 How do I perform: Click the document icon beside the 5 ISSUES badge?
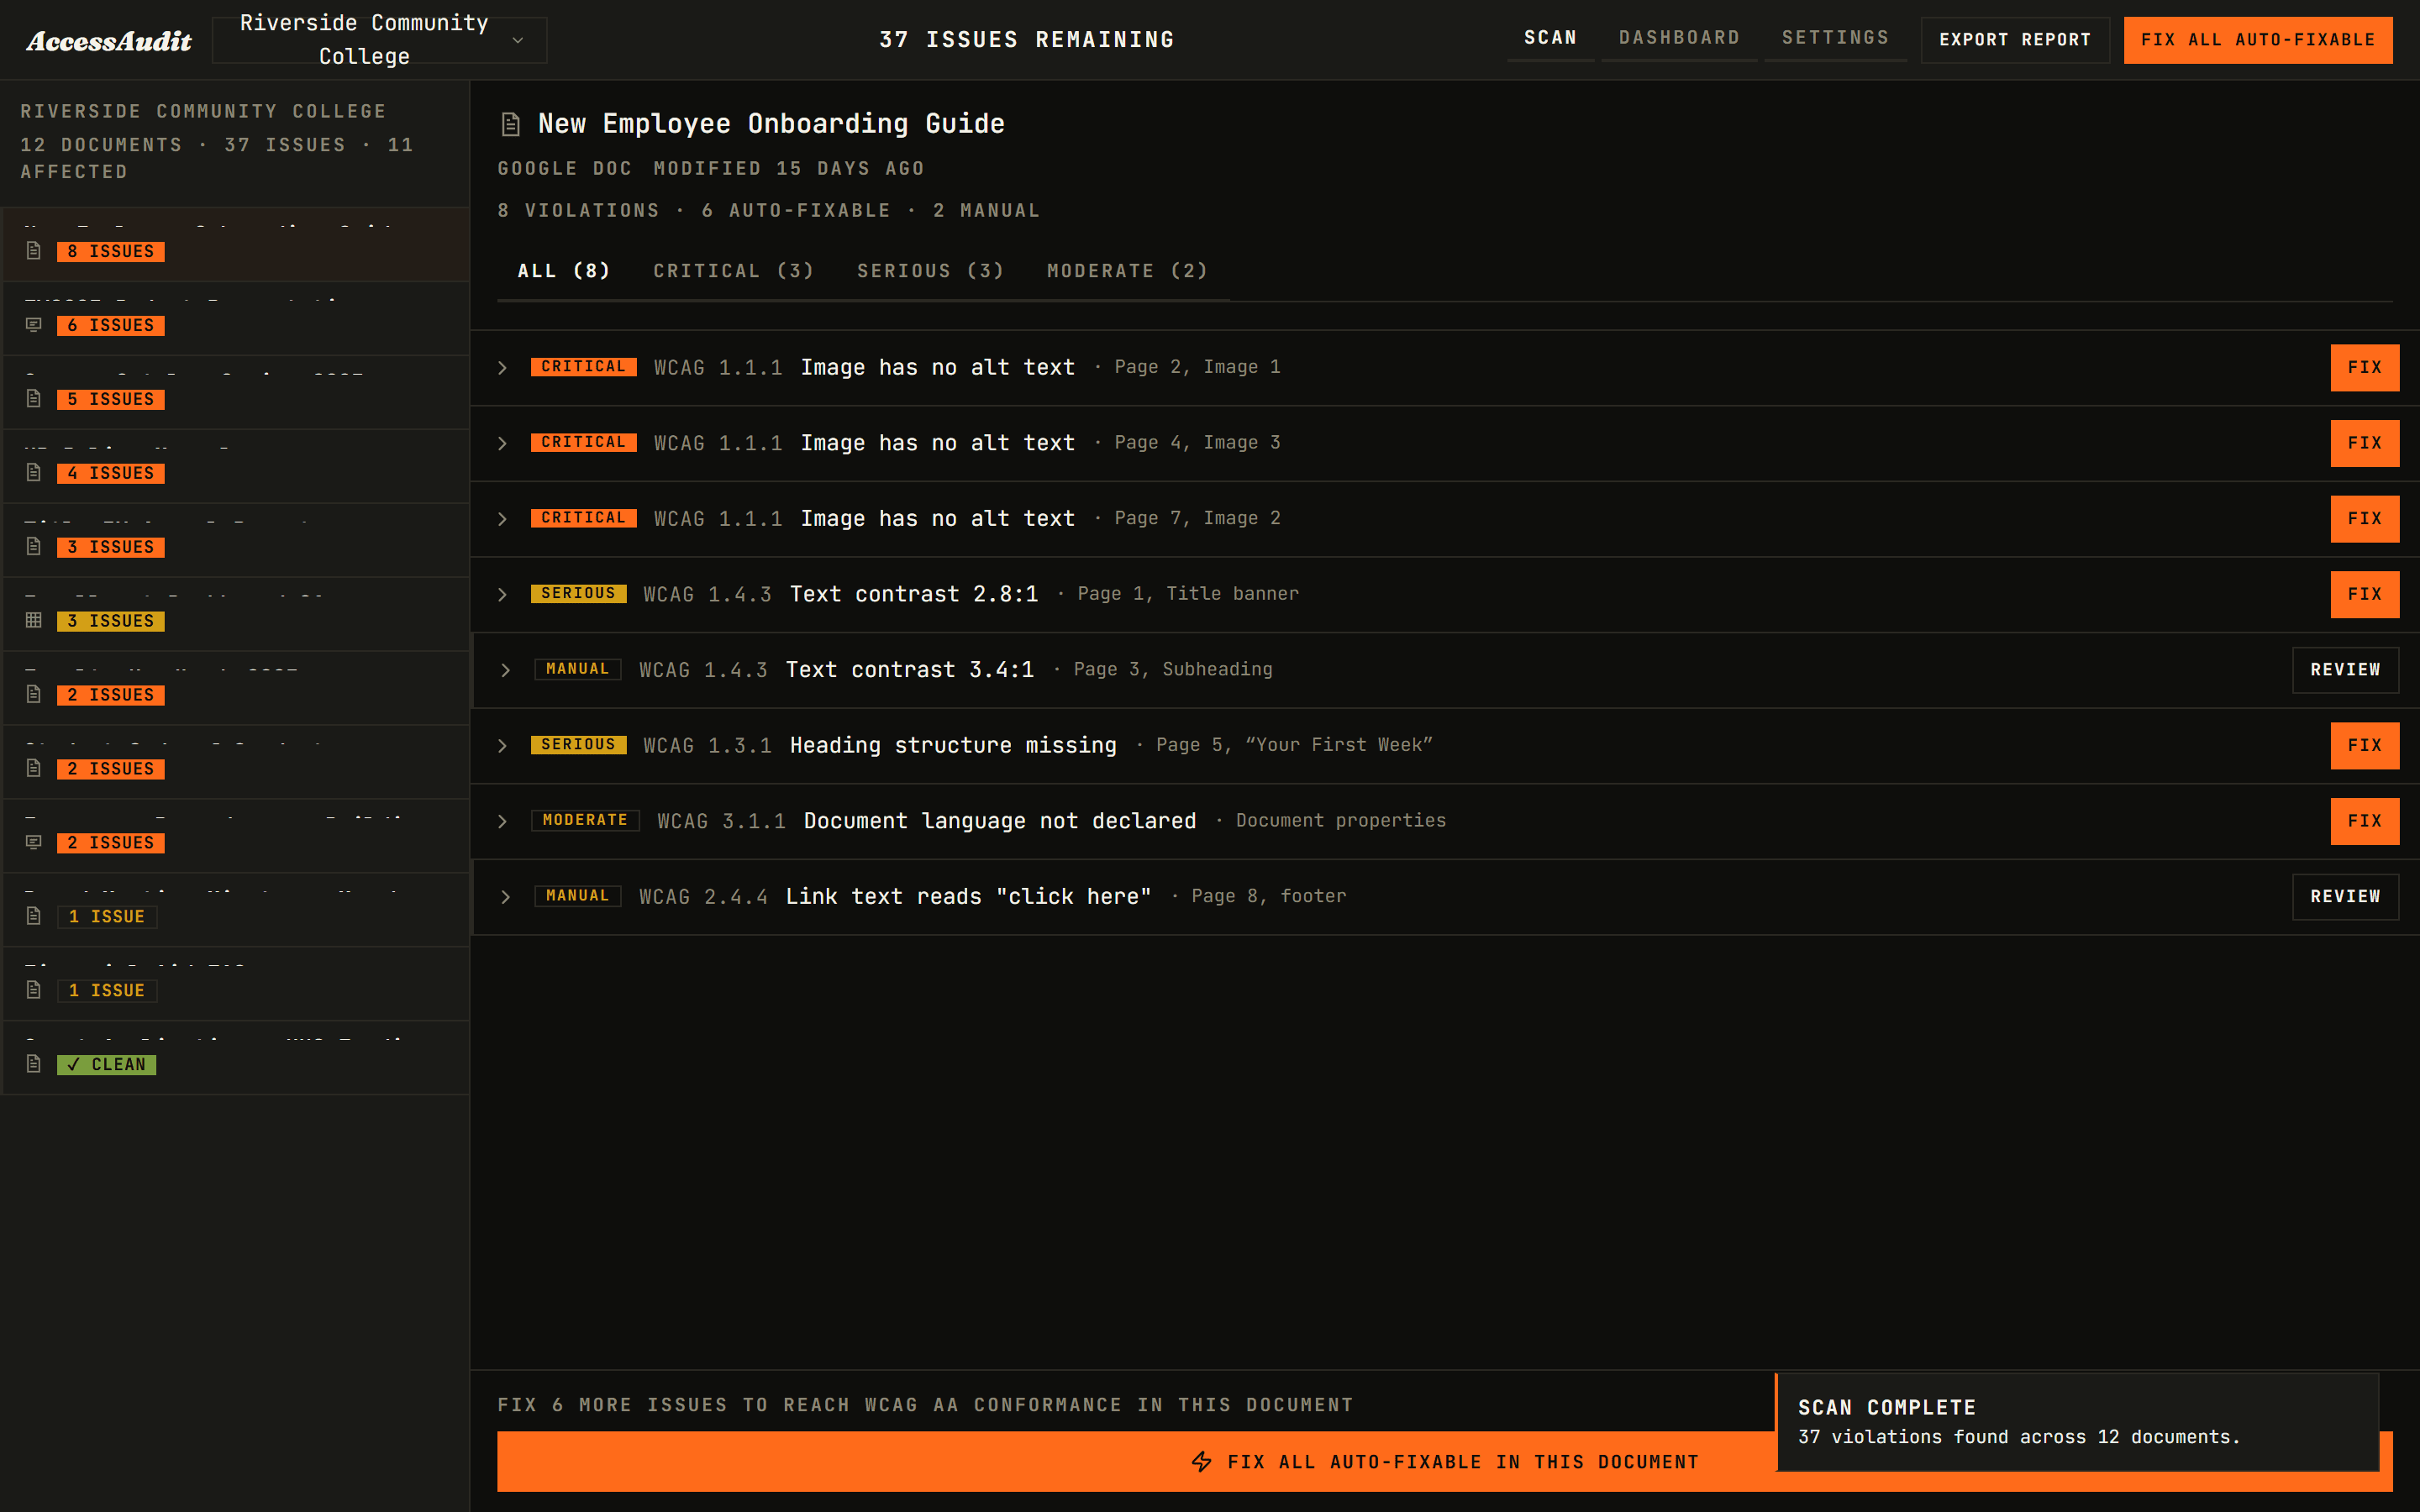point(34,399)
